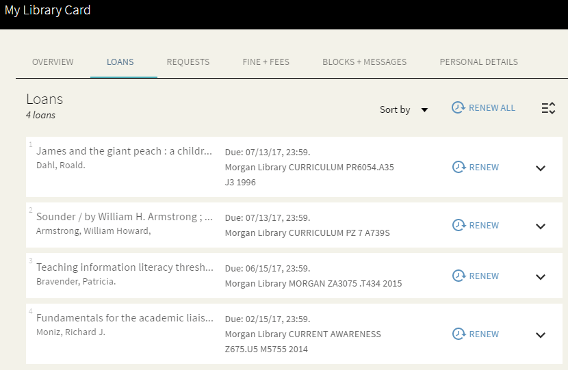
Task: Switch to the Personal Details tab
Action: pyautogui.click(x=479, y=62)
